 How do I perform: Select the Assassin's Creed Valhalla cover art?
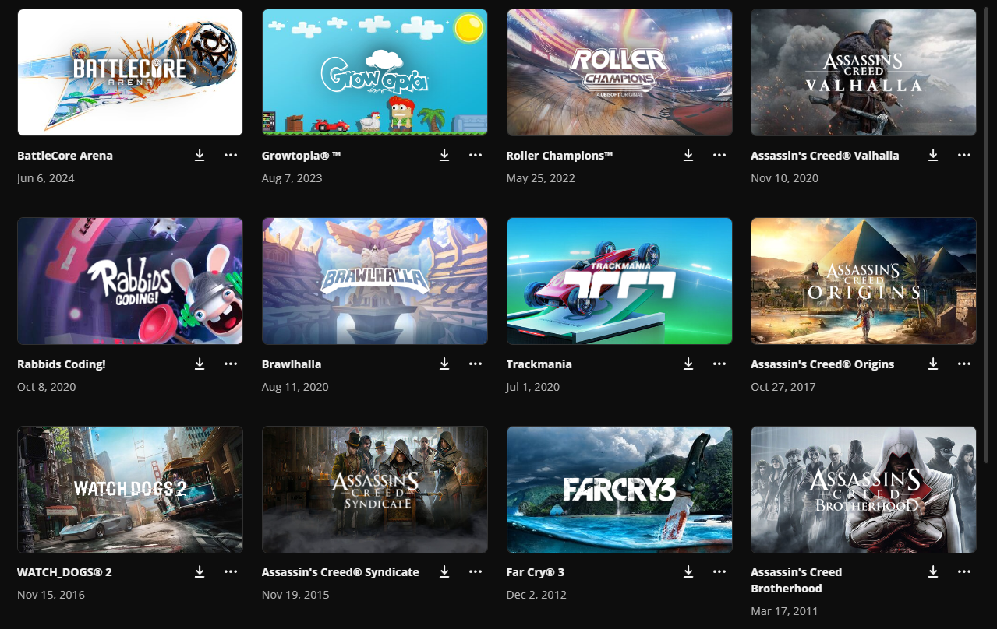[864, 72]
